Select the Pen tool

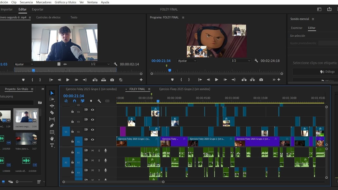(52, 126)
